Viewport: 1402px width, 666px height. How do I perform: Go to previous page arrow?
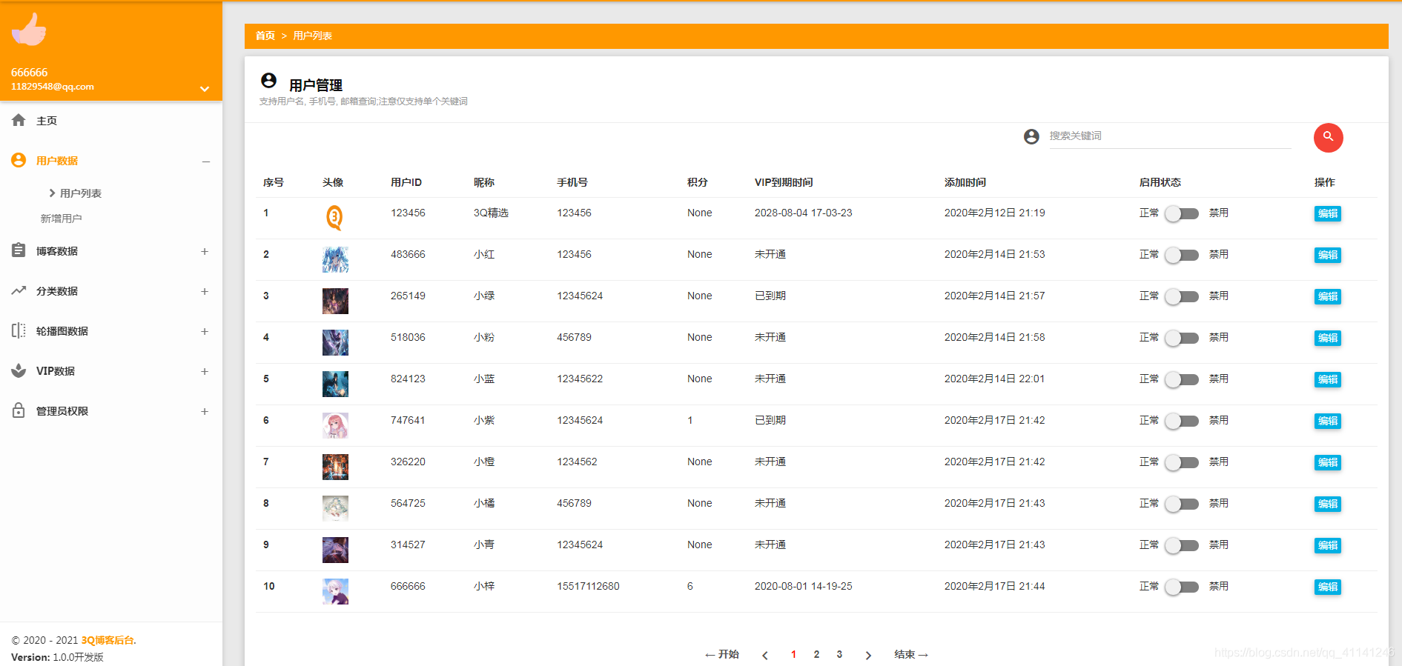pyautogui.click(x=765, y=655)
